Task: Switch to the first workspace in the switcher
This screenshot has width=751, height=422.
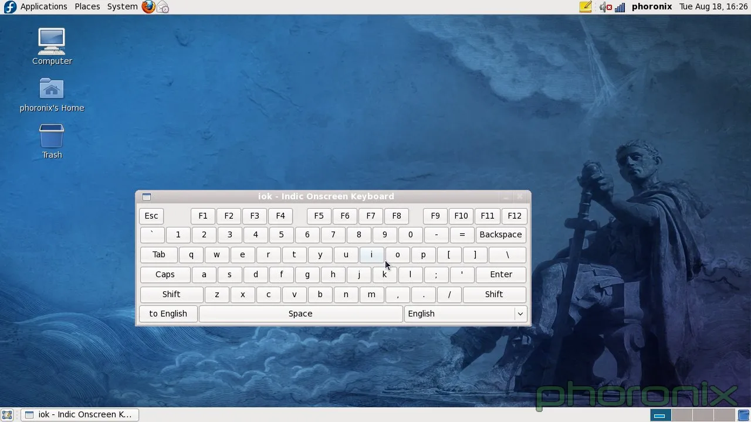Action: click(661, 415)
